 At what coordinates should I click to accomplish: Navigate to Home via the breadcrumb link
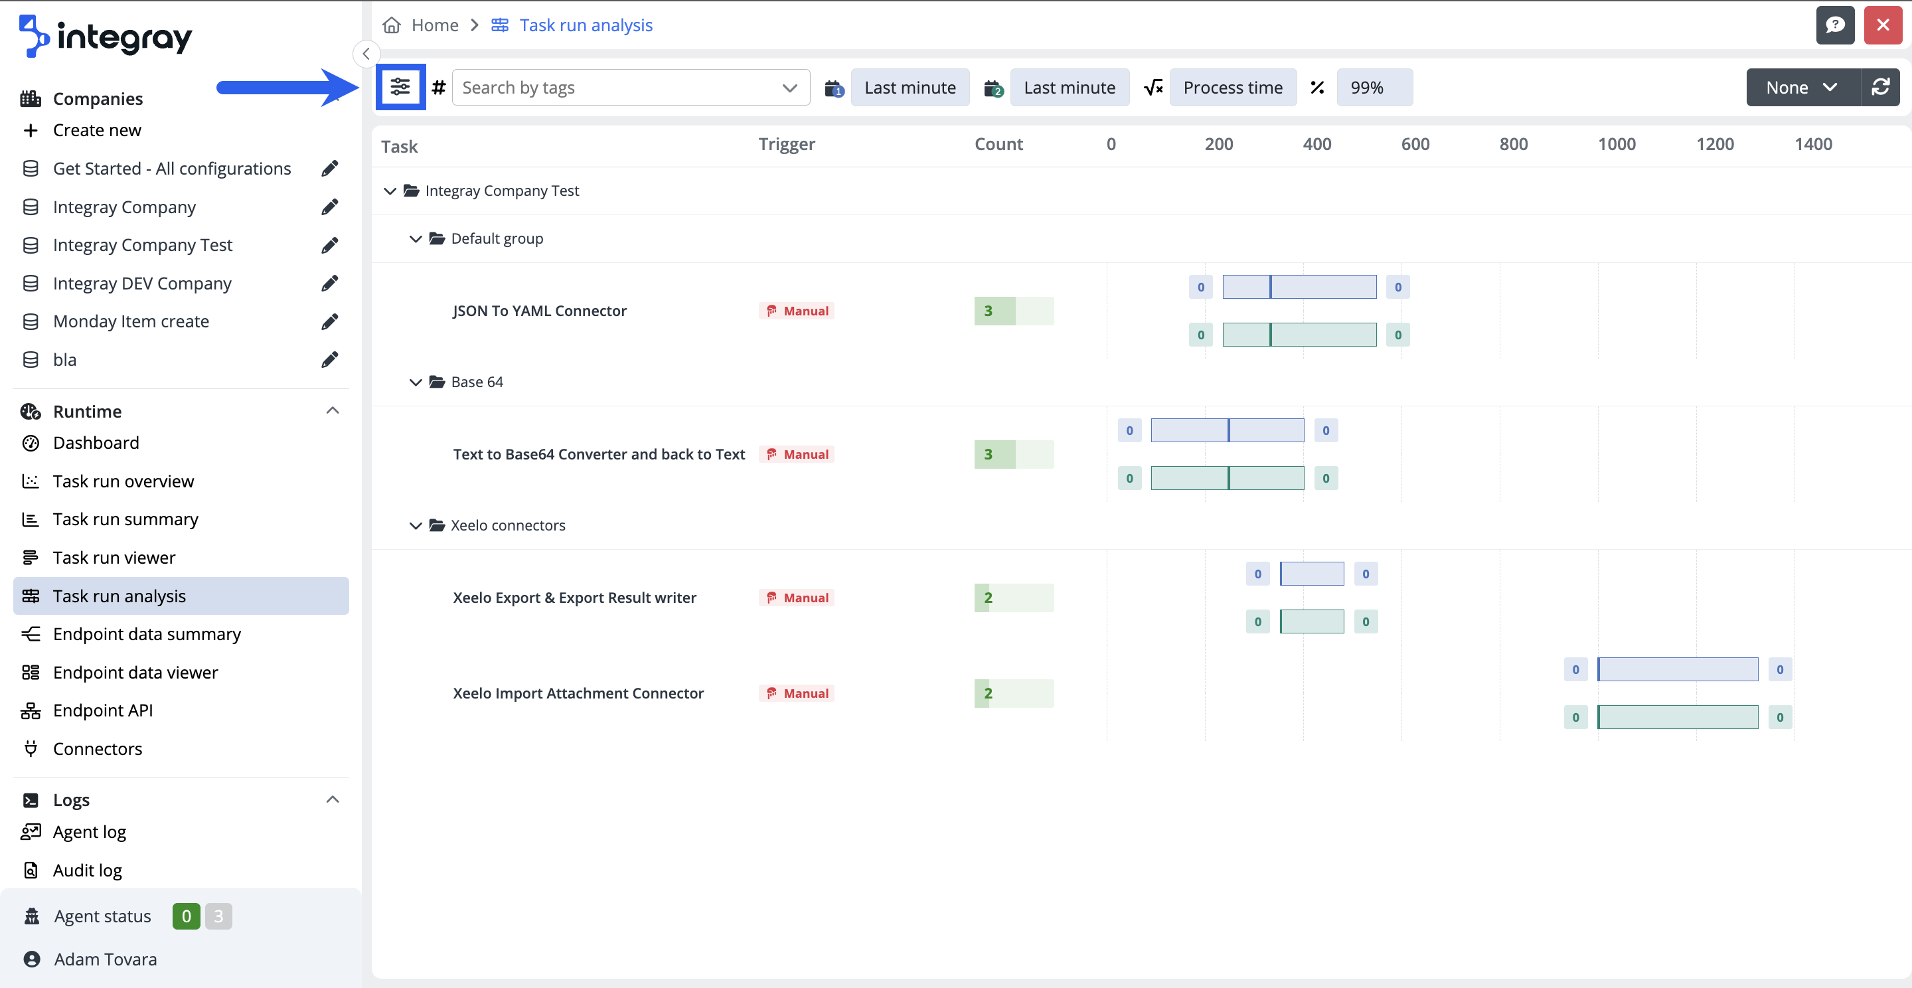(434, 25)
